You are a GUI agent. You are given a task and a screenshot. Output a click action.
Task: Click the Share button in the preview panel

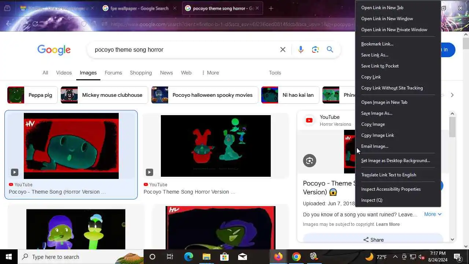(x=373, y=239)
